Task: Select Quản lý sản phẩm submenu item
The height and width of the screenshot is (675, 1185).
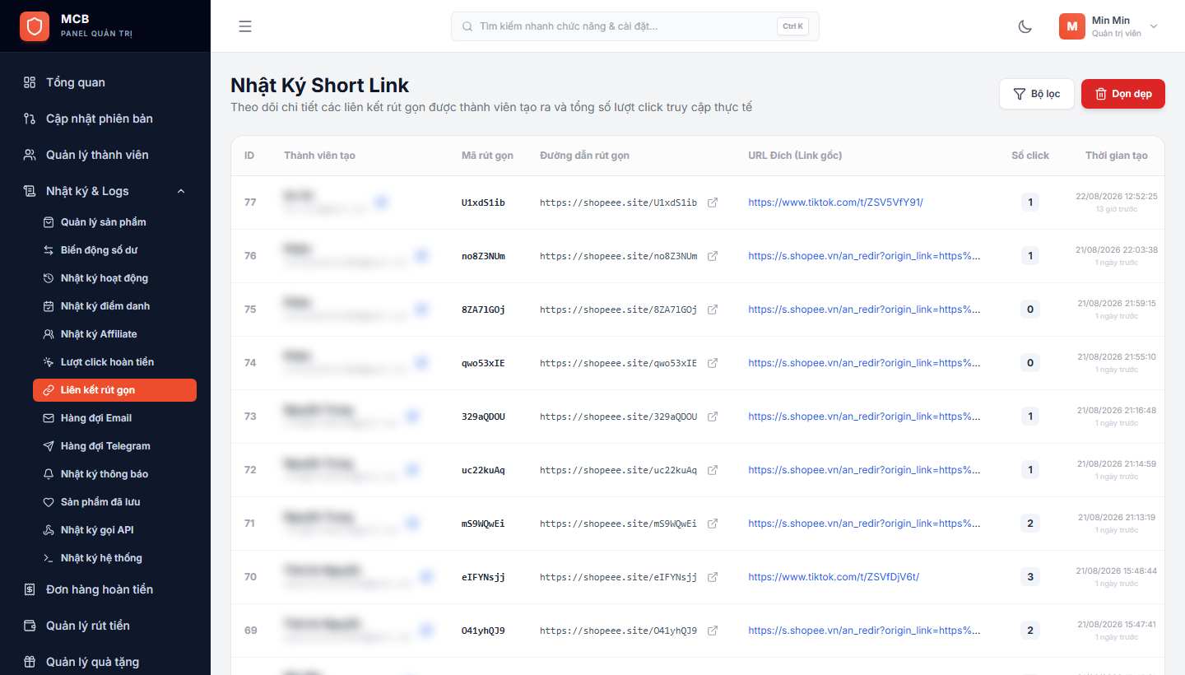Action: pos(114,222)
